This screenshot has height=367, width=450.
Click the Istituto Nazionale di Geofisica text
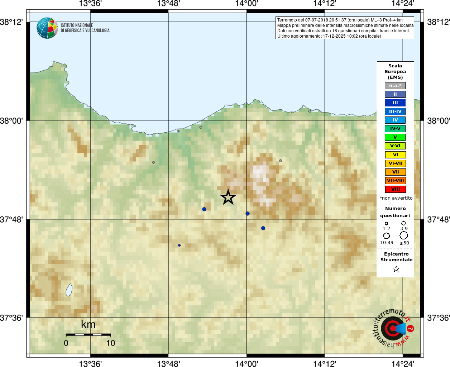coord(85,28)
